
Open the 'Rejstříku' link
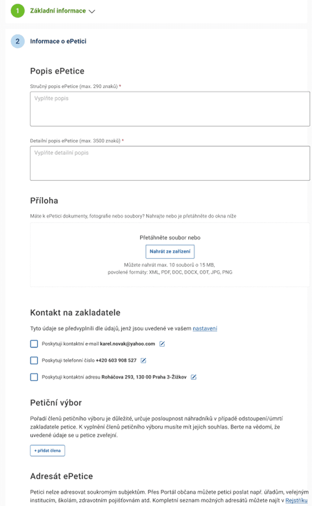pos(297,500)
